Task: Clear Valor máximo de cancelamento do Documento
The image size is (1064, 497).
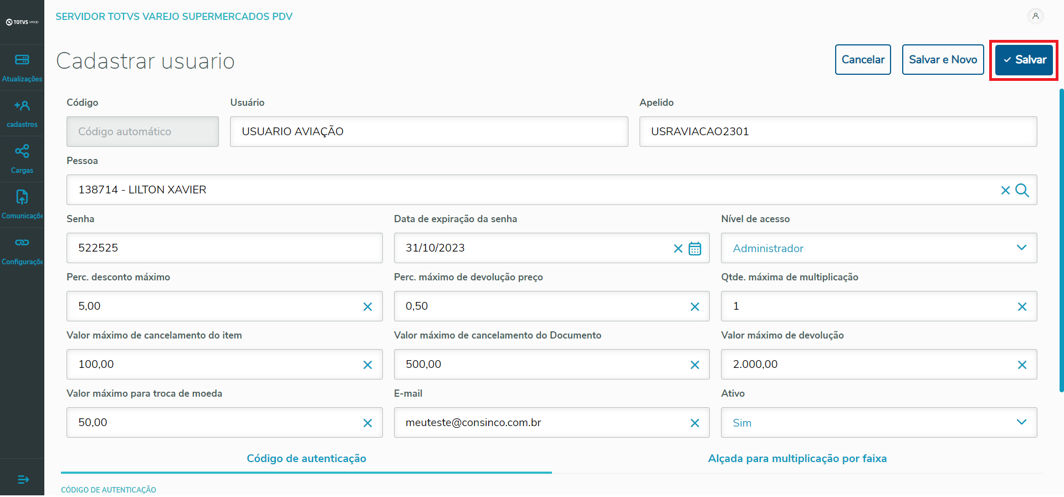Action: [x=695, y=365]
